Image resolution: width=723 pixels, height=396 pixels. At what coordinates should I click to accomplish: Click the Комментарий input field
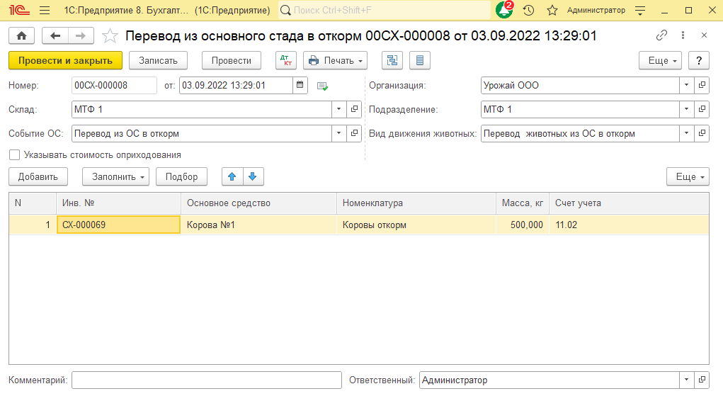click(206, 380)
